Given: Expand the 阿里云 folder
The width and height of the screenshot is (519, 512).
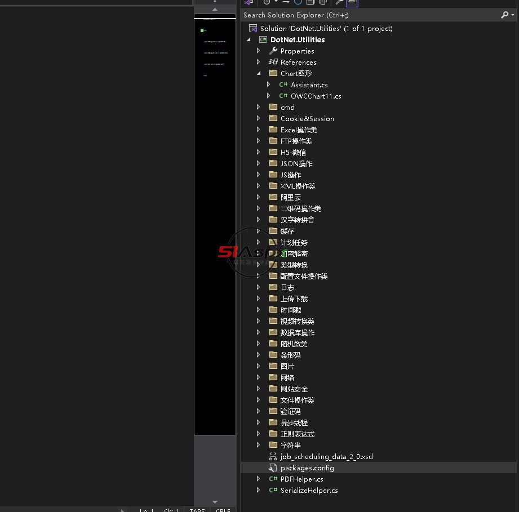Looking at the screenshot, I should pyautogui.click(x=259, y=197).
